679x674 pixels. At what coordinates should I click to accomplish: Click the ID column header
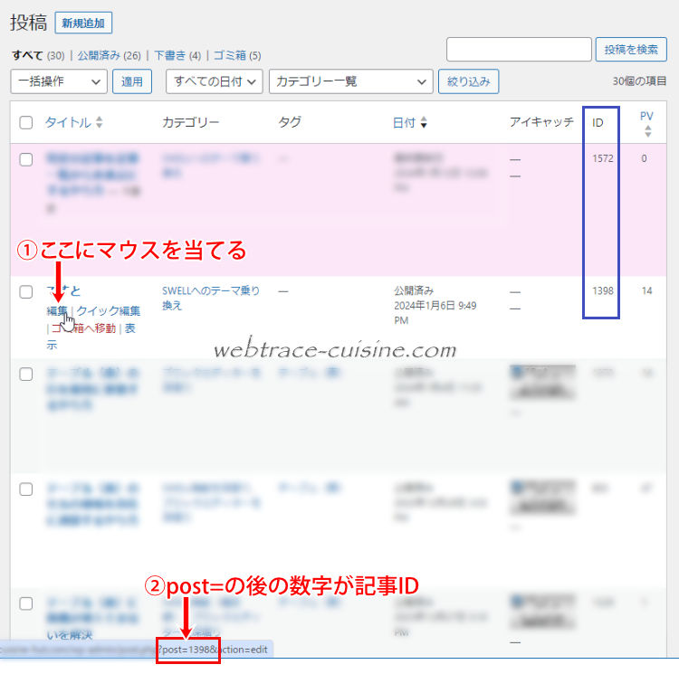pos(598,123)
